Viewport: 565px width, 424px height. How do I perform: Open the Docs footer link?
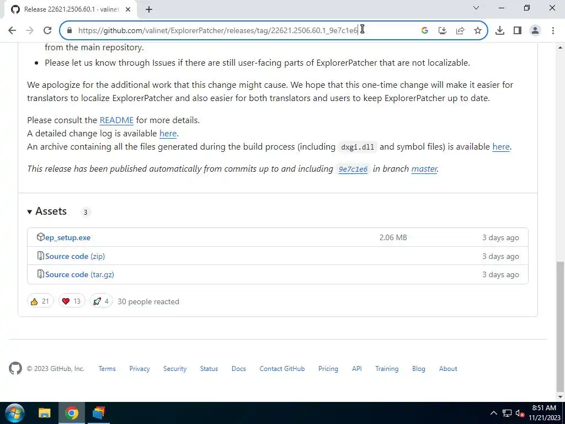click(x=238, y=369)
